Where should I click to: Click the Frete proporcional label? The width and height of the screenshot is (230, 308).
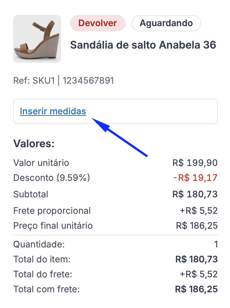tap(52, 211)
